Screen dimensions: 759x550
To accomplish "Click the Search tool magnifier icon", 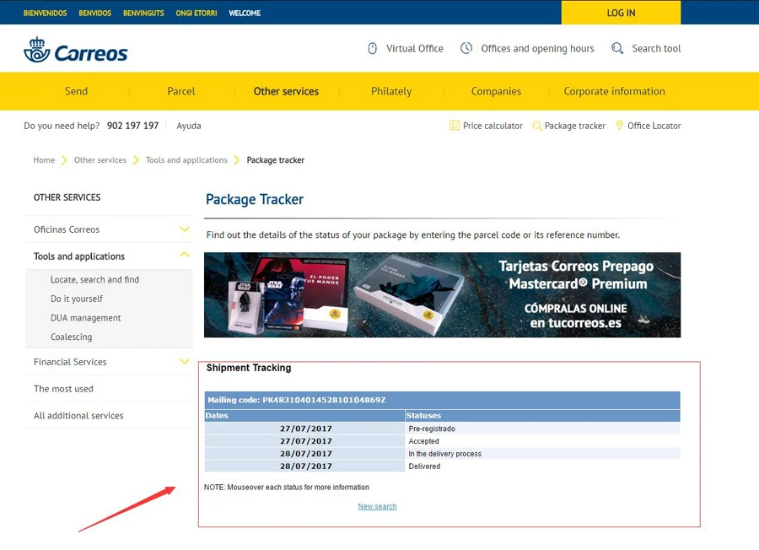I will [x=617, y=48].
